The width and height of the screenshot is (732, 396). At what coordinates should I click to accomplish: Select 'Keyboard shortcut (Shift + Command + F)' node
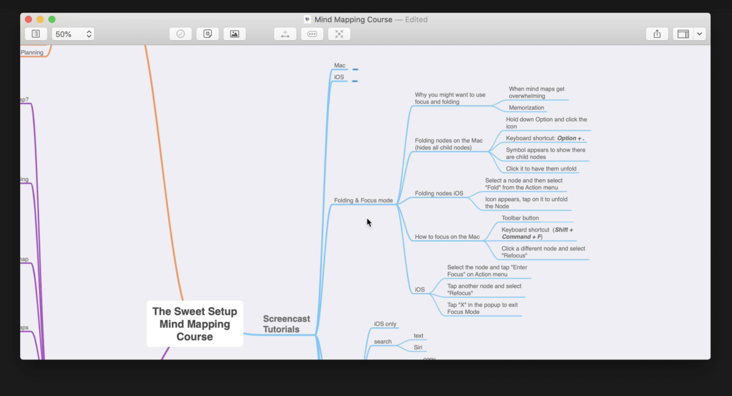(537, 233)
